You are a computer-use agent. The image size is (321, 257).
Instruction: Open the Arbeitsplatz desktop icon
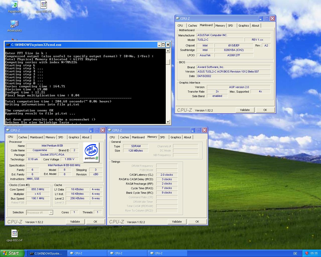[x=14, y=26]
